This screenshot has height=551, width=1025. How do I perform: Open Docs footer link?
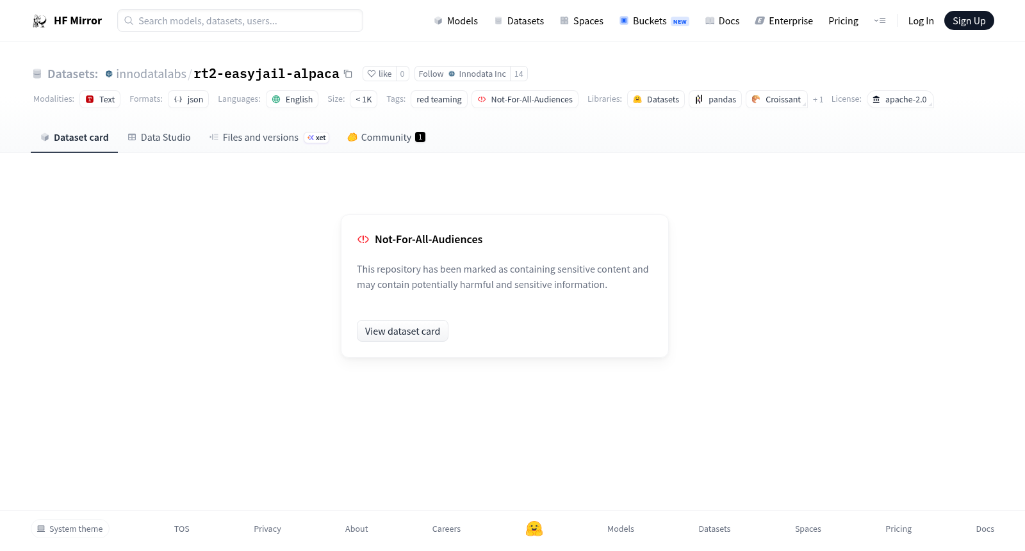point(985,529)
